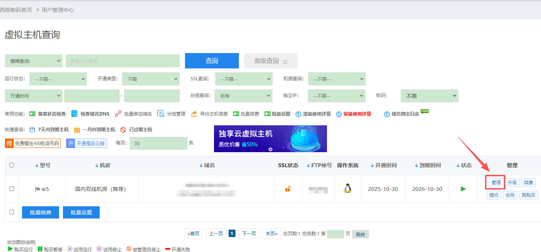Click the 批量绑定域名 chain link icon
541x252 pixels.
coord(118,114)
